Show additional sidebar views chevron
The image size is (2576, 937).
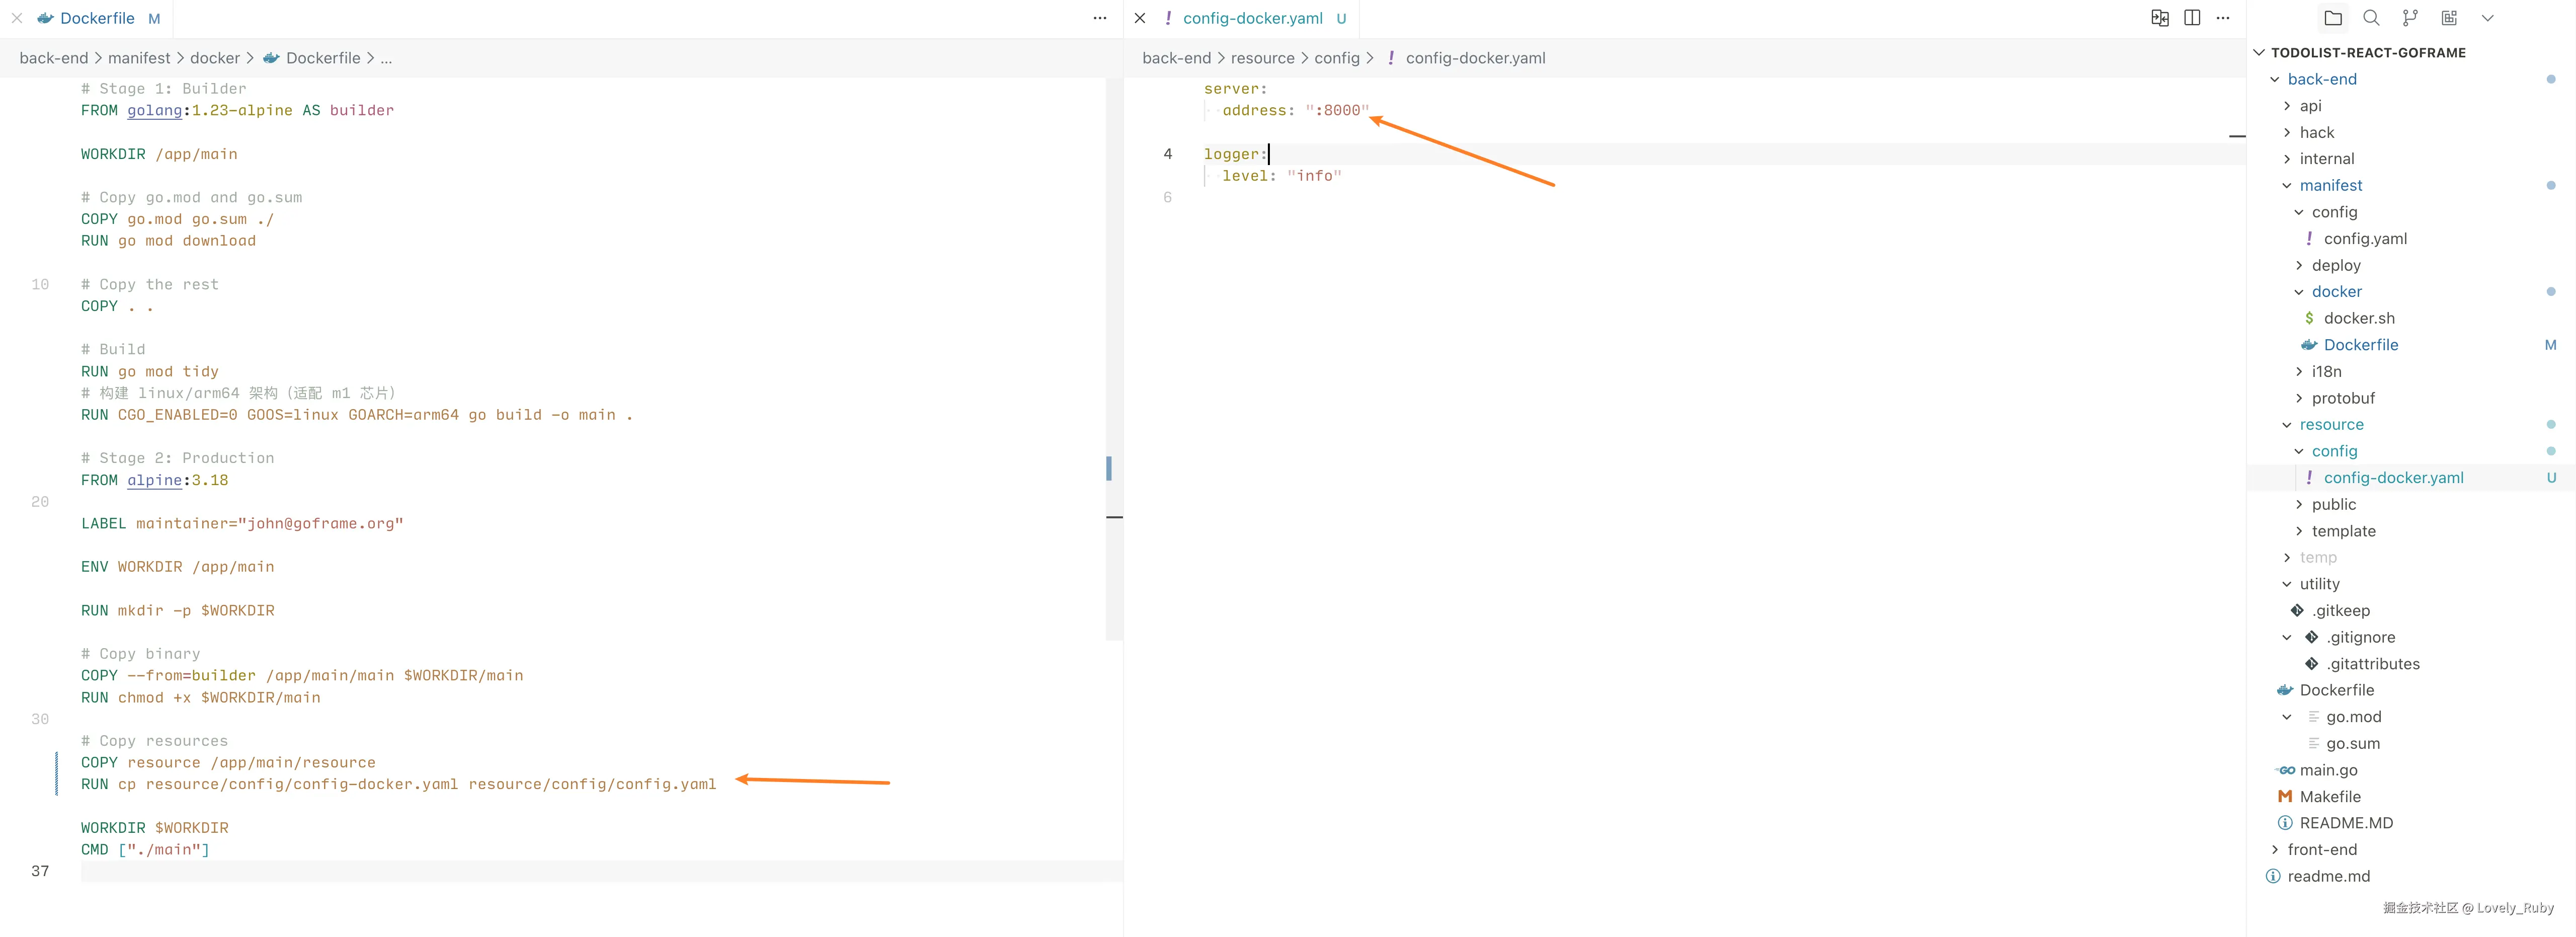(x=2488, y=18)
